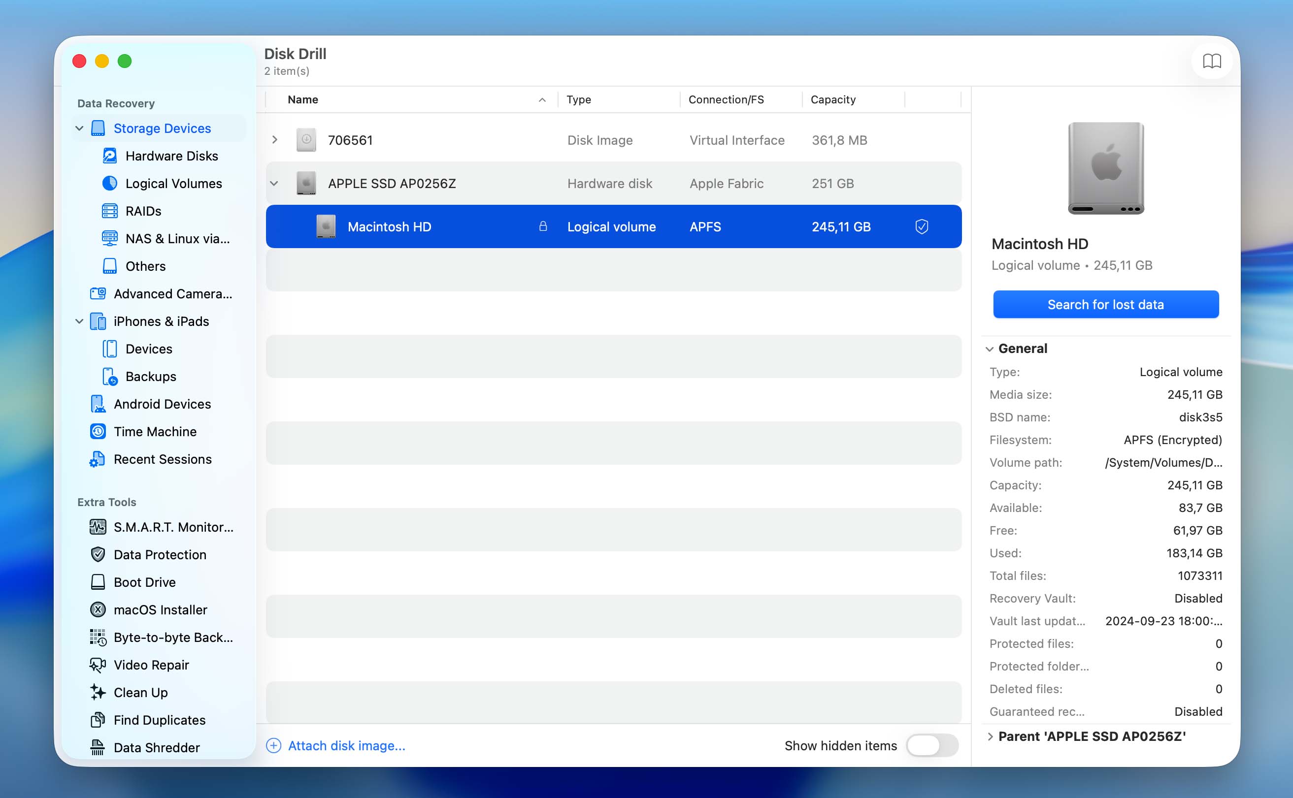
Task: Click the Backups phone icon
Action: click(109, 376)
